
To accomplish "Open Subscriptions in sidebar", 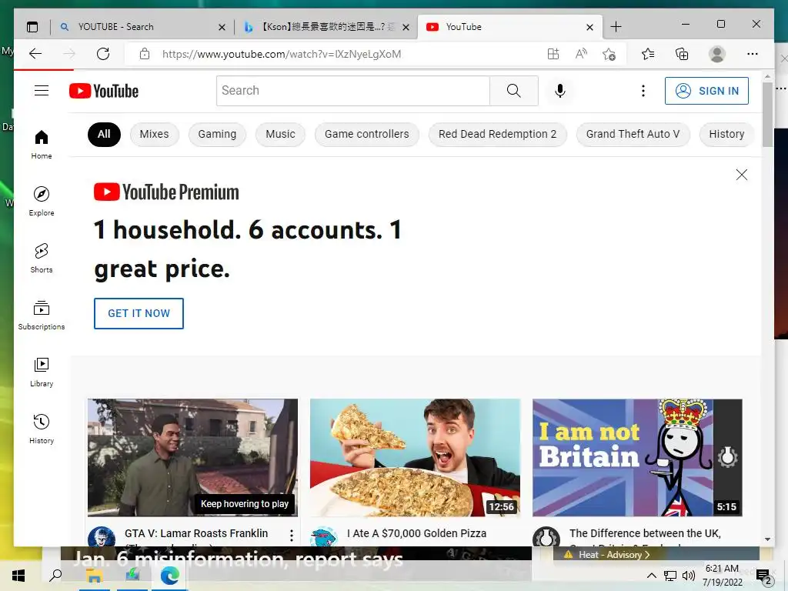I will click(x=42, y=315).
